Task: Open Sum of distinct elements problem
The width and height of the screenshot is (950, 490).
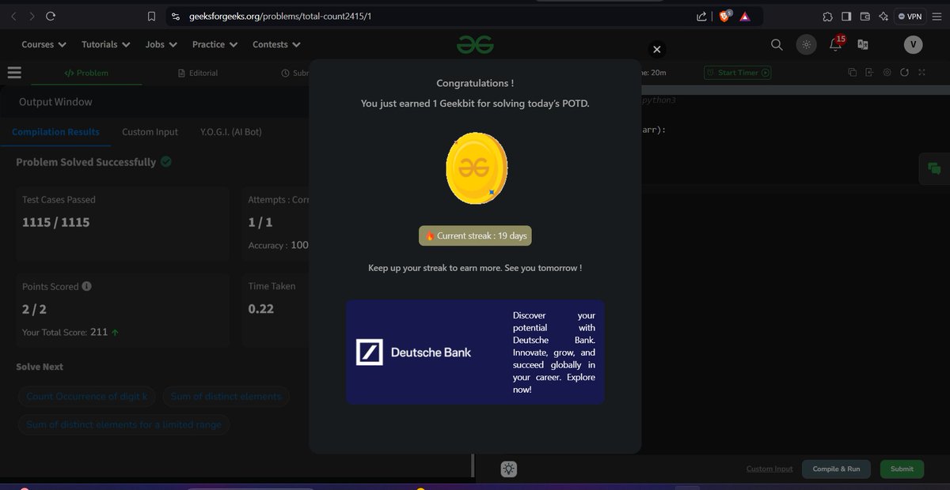Action: (x=226, y=396)
